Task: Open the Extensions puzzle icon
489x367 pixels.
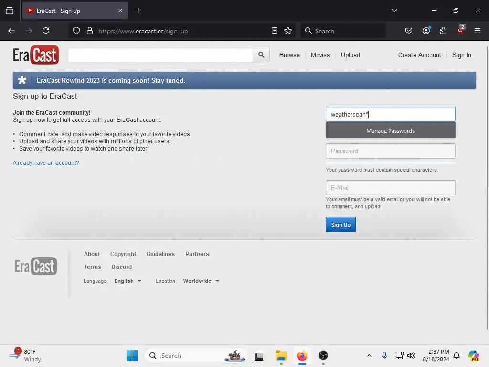Action: 443,31
